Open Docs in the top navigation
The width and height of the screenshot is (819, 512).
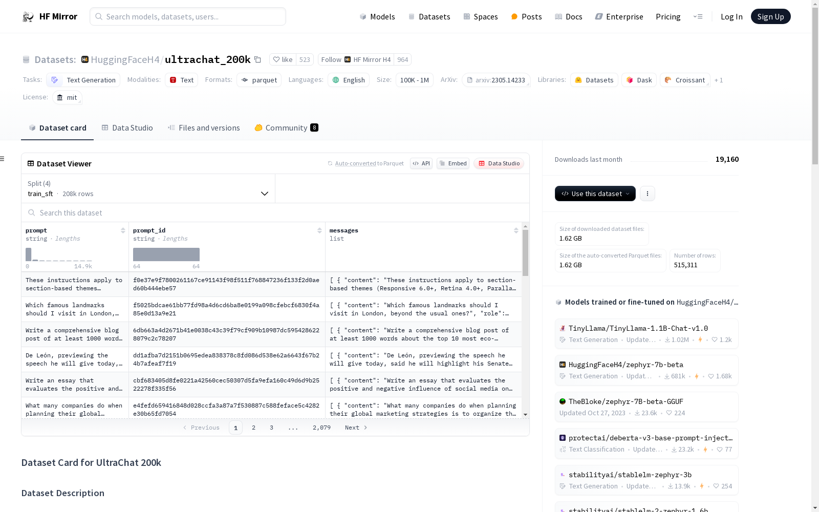pyautogui.click(x=569, y=16)
